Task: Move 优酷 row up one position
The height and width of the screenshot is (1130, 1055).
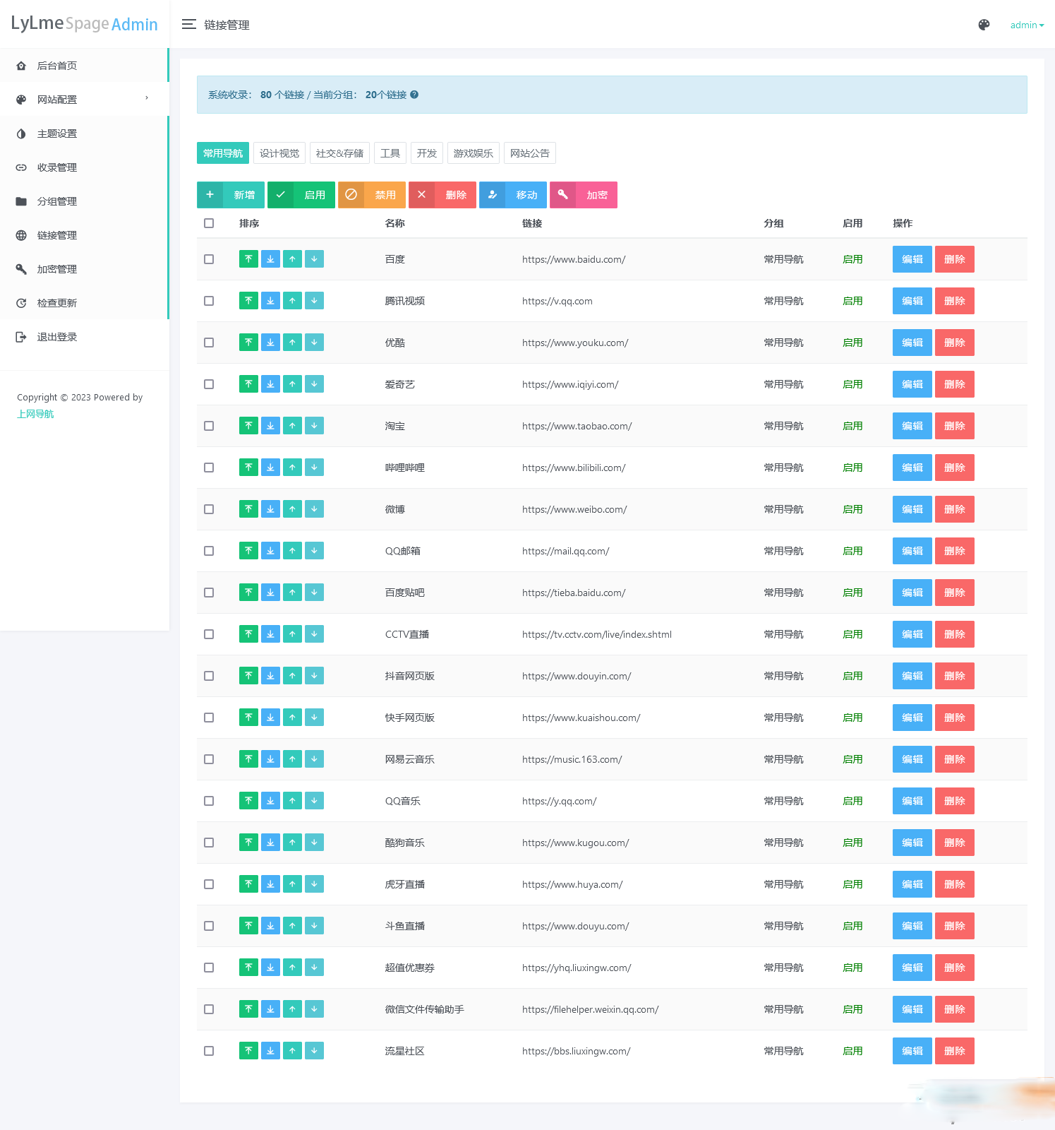Action: point(292,343)
